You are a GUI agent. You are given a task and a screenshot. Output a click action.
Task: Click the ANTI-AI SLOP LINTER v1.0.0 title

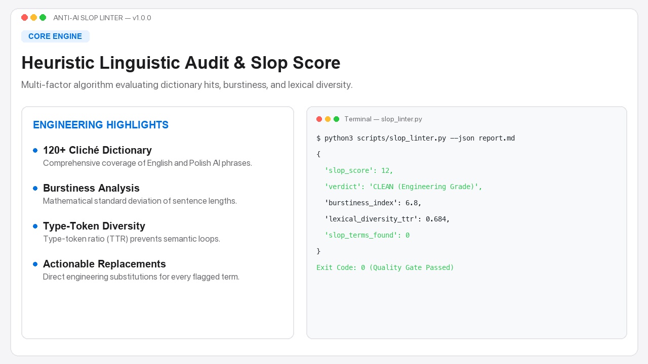102,18
